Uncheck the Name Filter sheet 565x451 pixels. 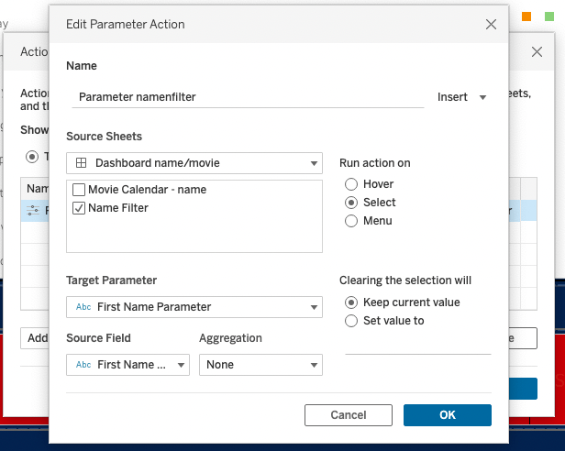(79, 208)
